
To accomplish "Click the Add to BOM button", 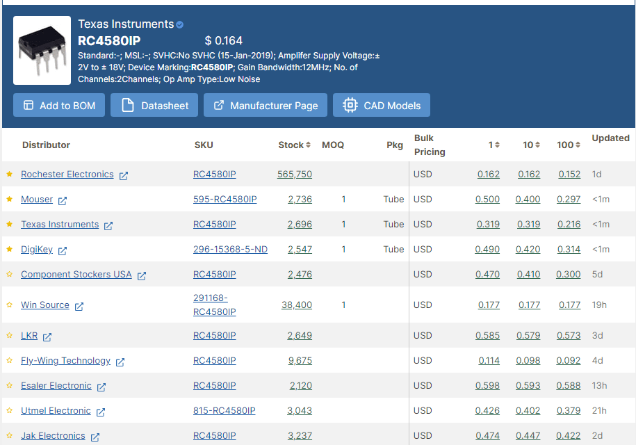I will [x=59, y=105].
